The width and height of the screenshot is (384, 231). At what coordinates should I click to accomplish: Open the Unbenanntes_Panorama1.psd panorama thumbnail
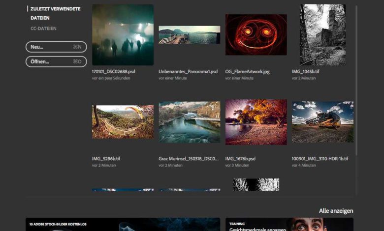coord(190,35)
